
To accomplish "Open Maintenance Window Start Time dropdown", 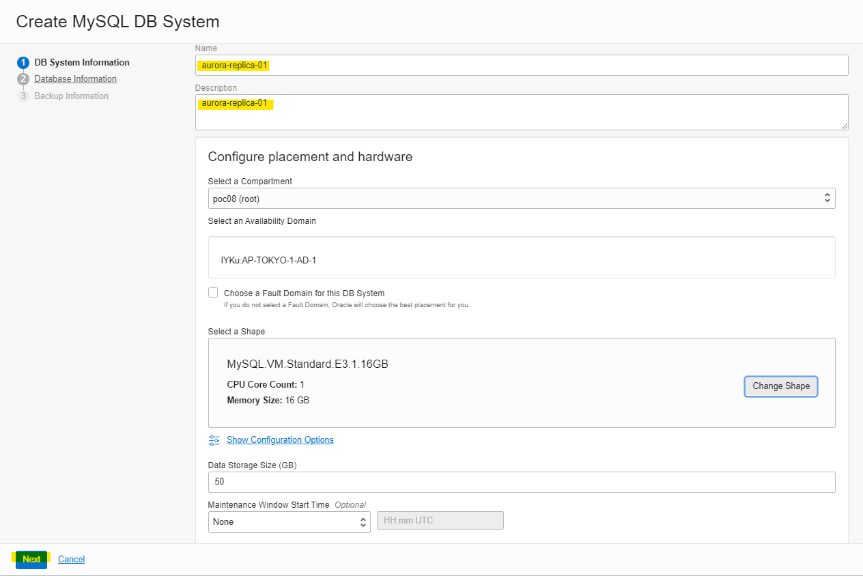I will pyautogui.click(x=289, y=522).
